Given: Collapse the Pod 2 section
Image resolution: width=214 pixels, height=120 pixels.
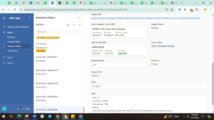Looking at the screenshot, I should 10,32.
